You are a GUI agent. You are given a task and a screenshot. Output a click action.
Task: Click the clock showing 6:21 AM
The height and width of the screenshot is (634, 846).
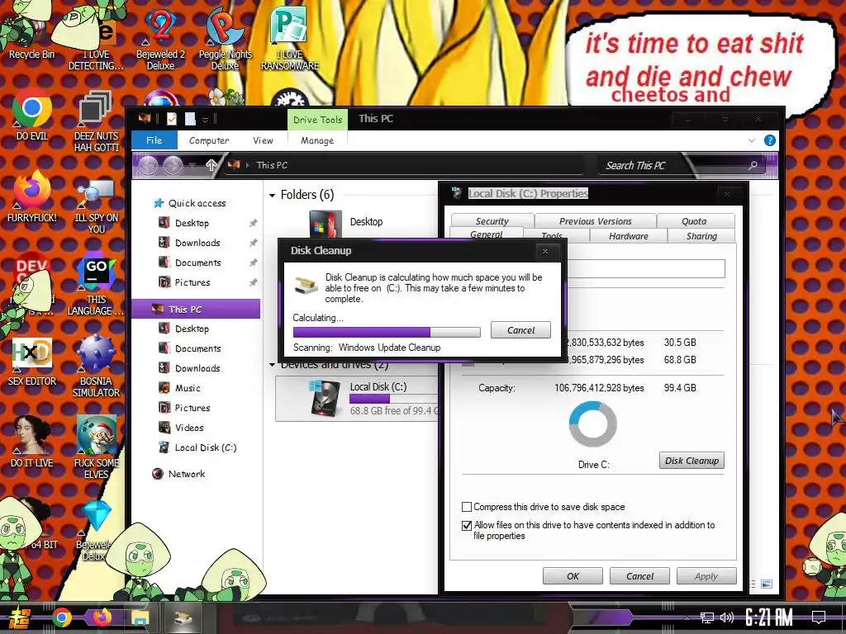(768, 617)
